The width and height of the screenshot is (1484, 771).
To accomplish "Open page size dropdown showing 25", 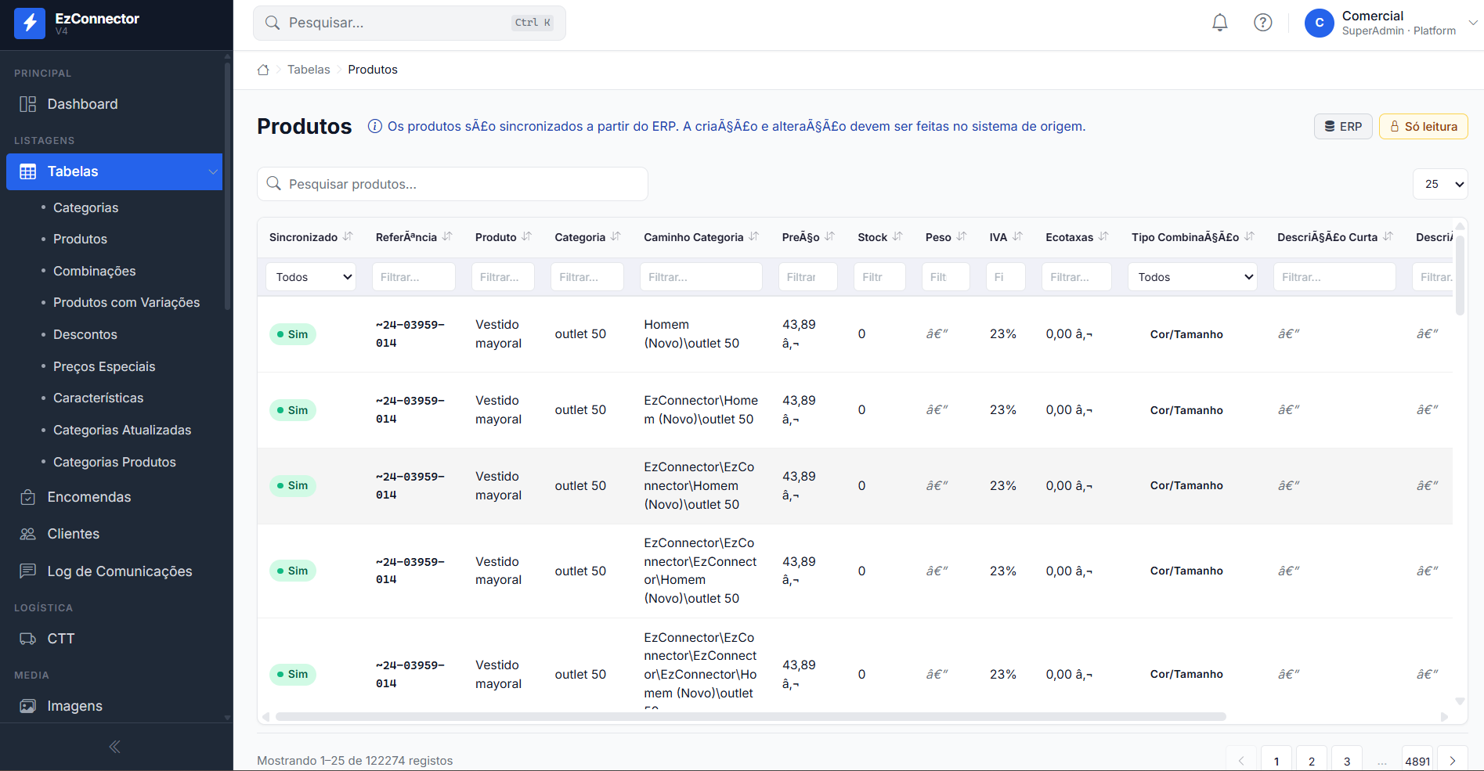I will tap(1440, 184).
